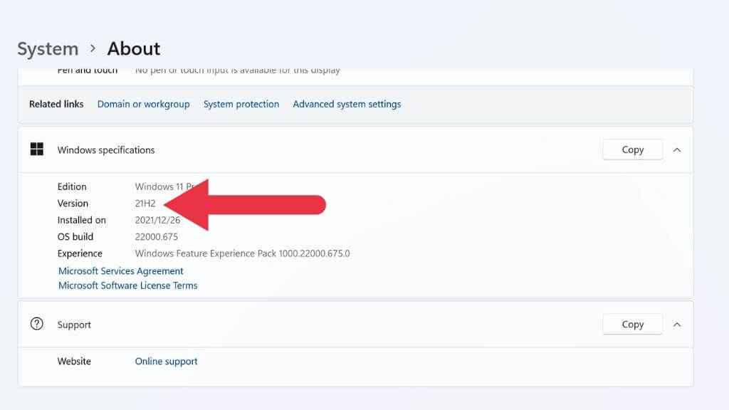Collapse the Windows specifications section

677,149
